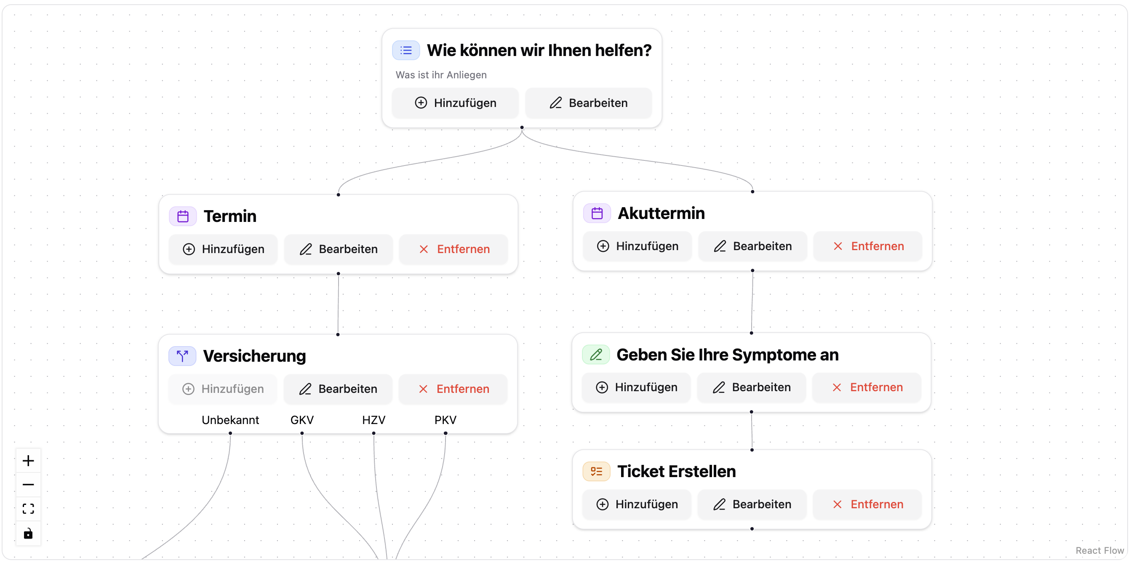The image size is (1131, 563).
Task: Click the Unbekannt branch option
Action: 230,420
